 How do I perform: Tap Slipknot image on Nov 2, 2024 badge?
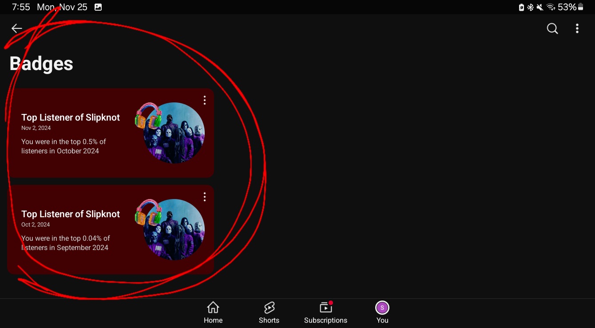pyautogui.click(x=174, y=133)
